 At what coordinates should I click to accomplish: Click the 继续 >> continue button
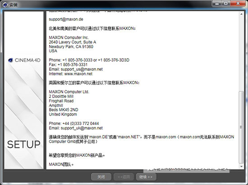coord(146,177)
